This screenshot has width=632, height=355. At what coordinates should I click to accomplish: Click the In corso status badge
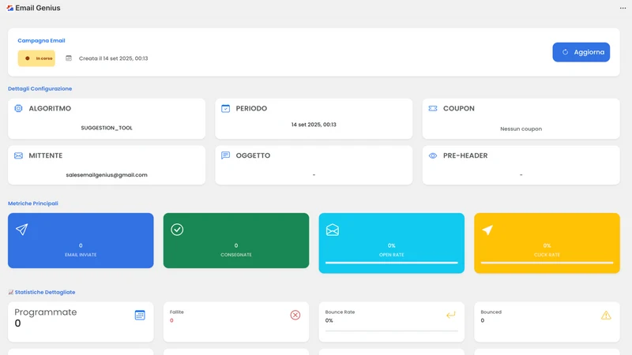36,58
